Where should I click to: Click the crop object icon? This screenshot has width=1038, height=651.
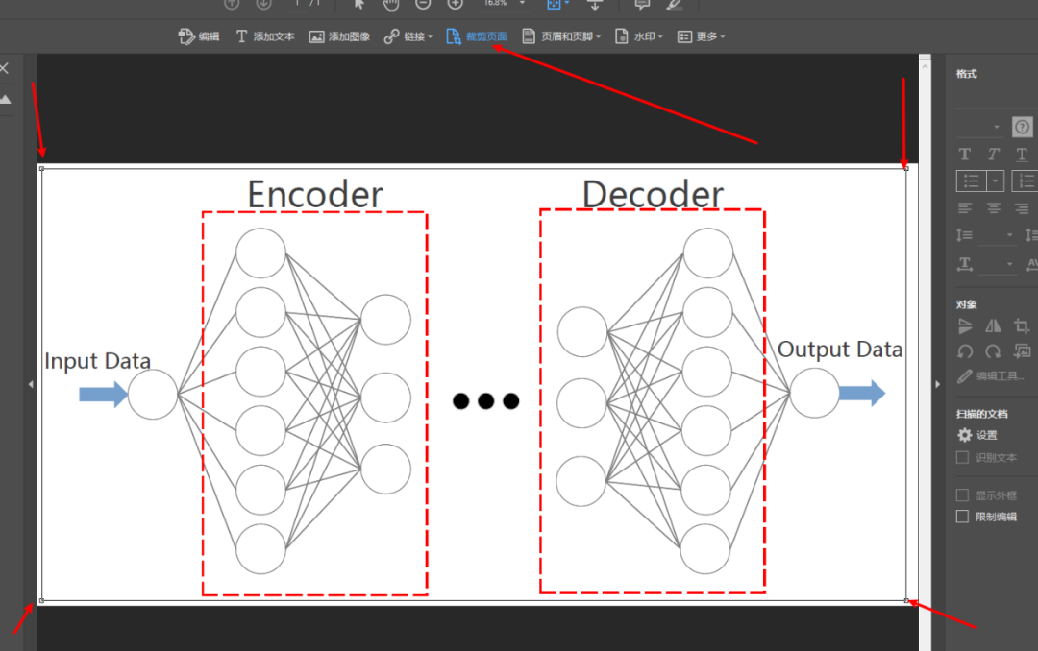(x=1022, y=325)
